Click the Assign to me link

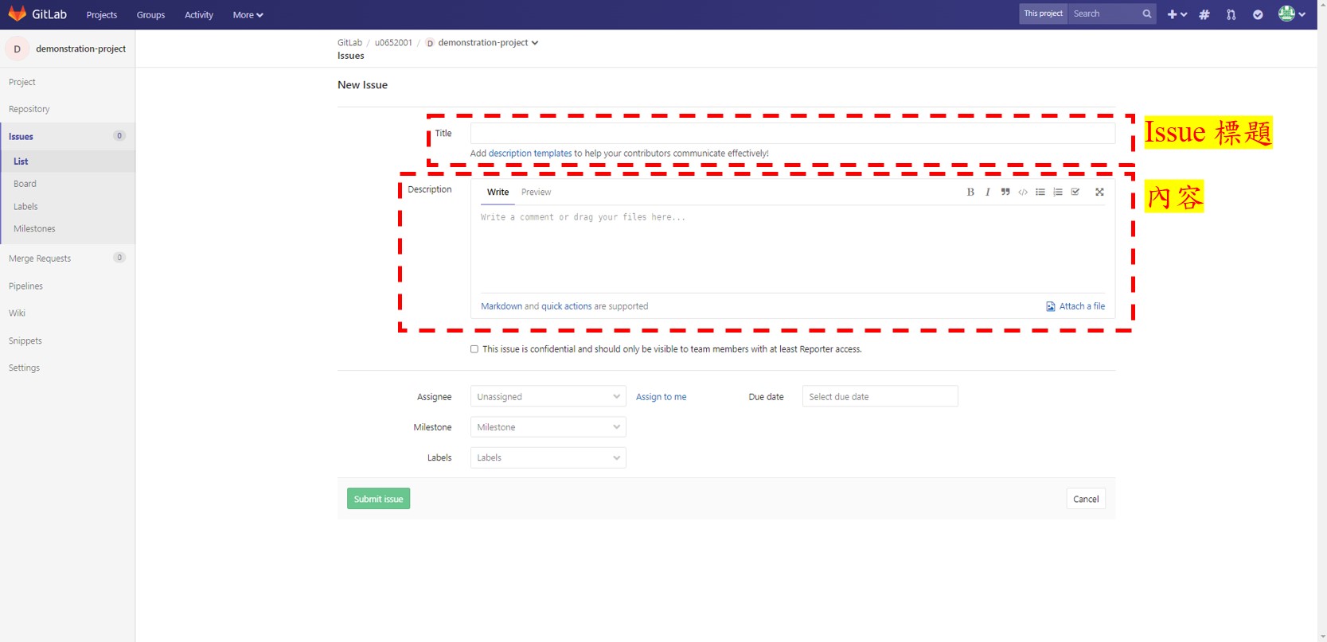(661, 397)
